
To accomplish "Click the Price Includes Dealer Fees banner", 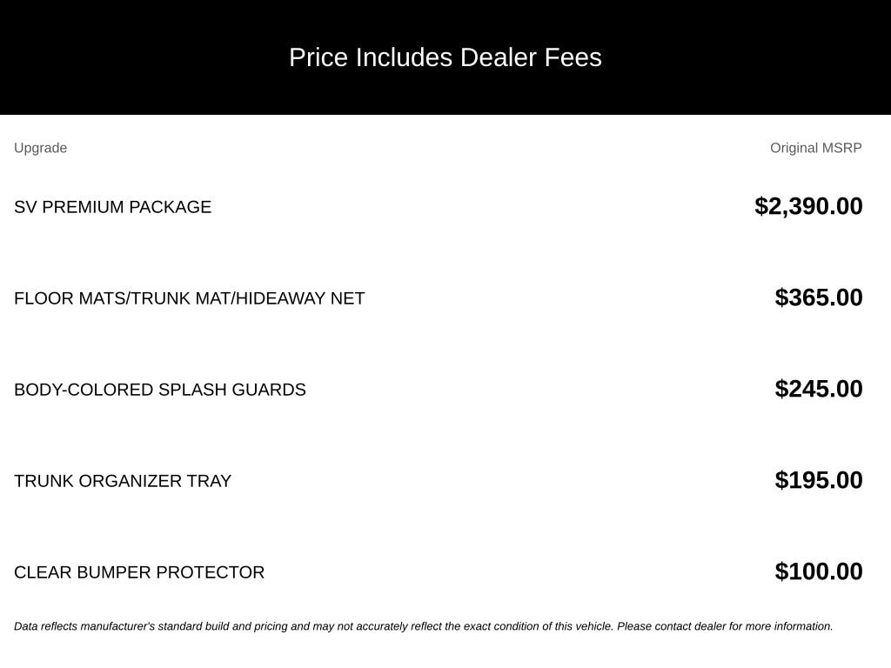I will pos(445,57).
